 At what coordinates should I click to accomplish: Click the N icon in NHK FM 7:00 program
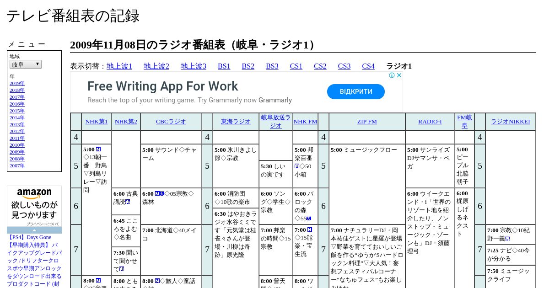310,230
